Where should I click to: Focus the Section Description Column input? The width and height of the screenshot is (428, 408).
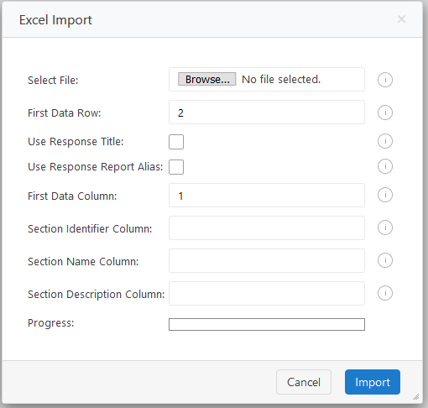(x=267, y=294)
